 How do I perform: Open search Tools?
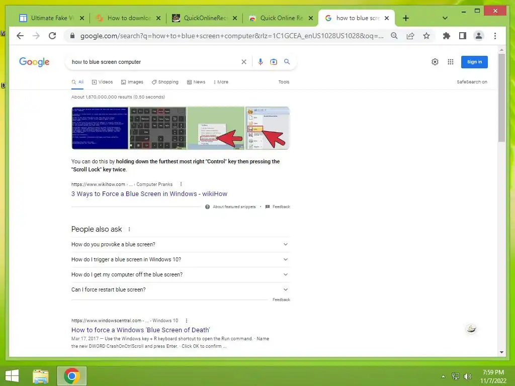point(284,82)
